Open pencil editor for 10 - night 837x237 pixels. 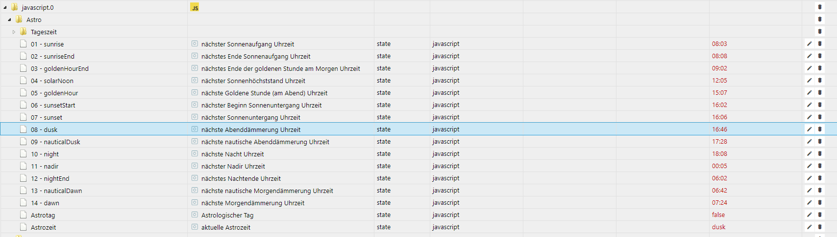click(810, 153)
